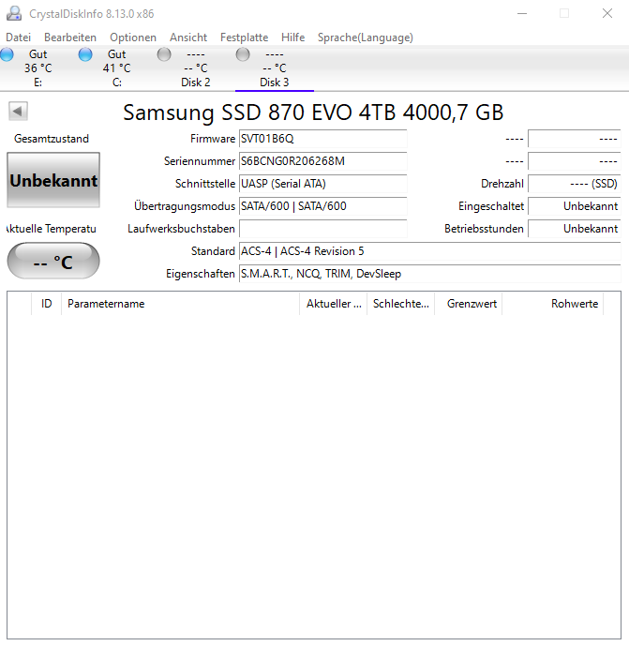Click the Parametername column header
Image resolution: width=629 pixels, height=646 pixels.
click(180, 304)
